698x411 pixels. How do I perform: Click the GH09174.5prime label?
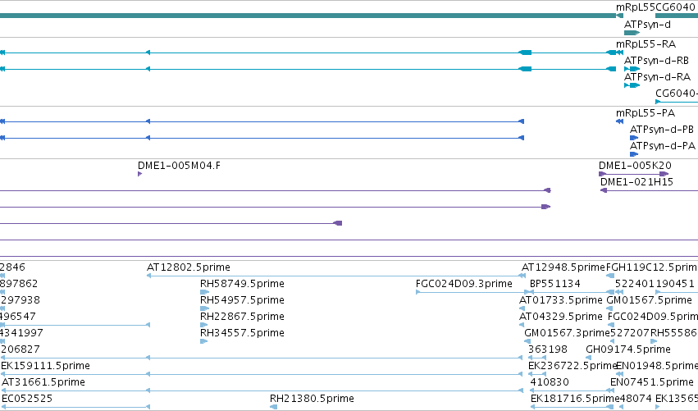628,349
